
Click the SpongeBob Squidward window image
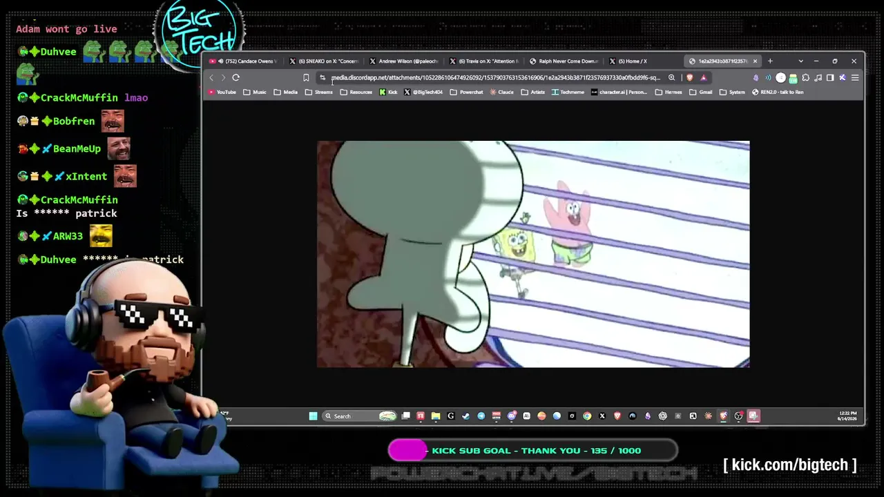coord(533,254)
